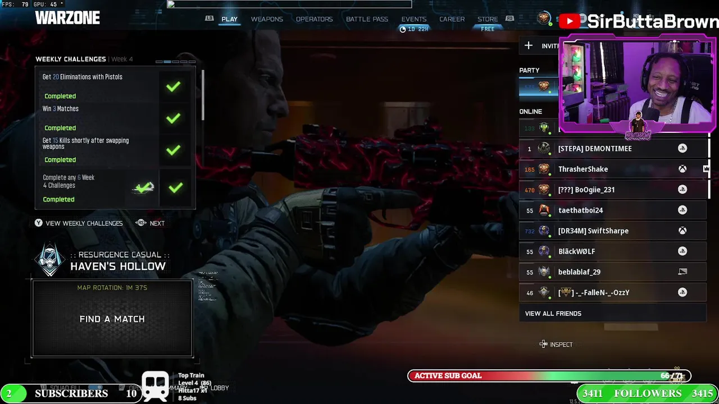Select 'Get 15 Kills shortly after swapping weapons'
This screenshot has height=404, width=719.
pyautogui.click(x=86, y=144)
